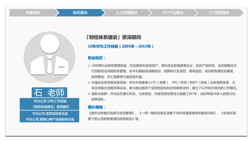Image resolution: width=252 pixels, height=141 pixels.
Task: Click 「财经体系建设」资深顾问 text under the avatar
Action: (50, 107)
